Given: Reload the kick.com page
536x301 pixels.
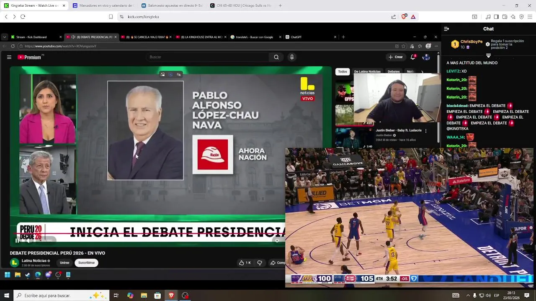Looking at the screenshot, I should coord(23,17).
